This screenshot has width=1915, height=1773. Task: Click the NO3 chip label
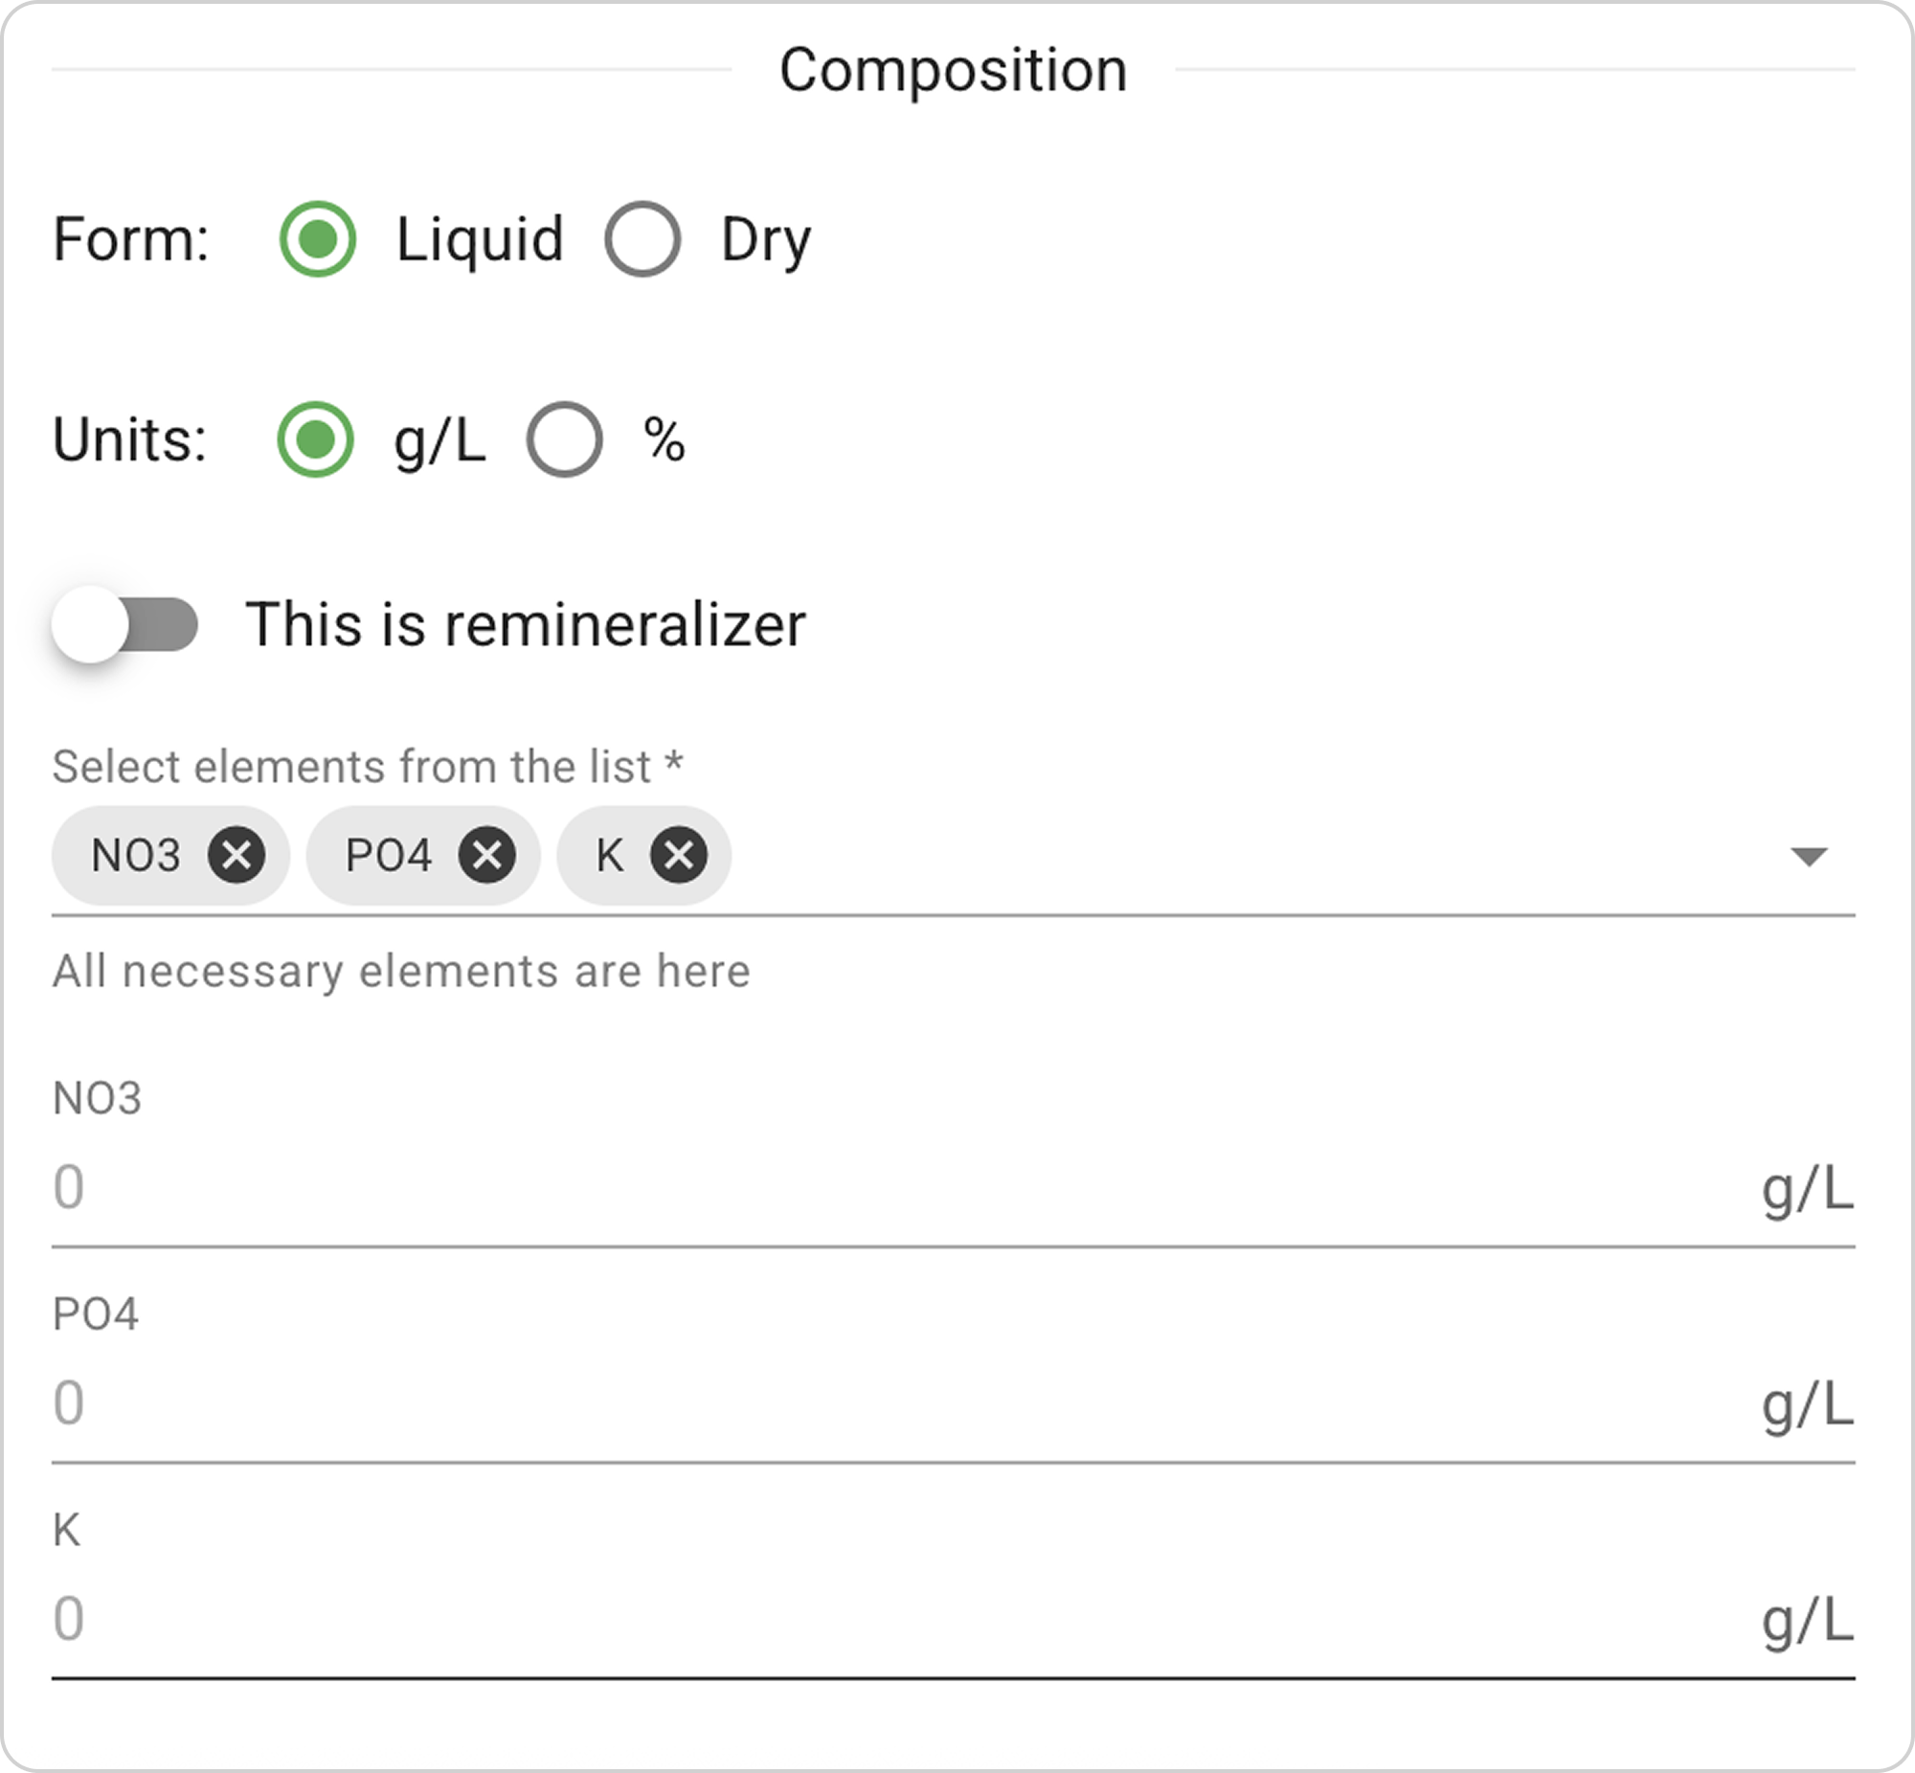point(135,855)
